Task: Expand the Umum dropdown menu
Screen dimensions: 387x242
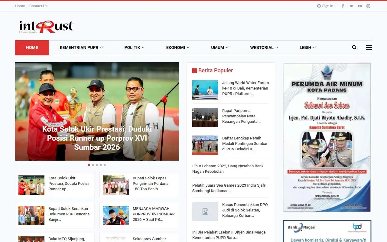Action: (x=220, y=47)
